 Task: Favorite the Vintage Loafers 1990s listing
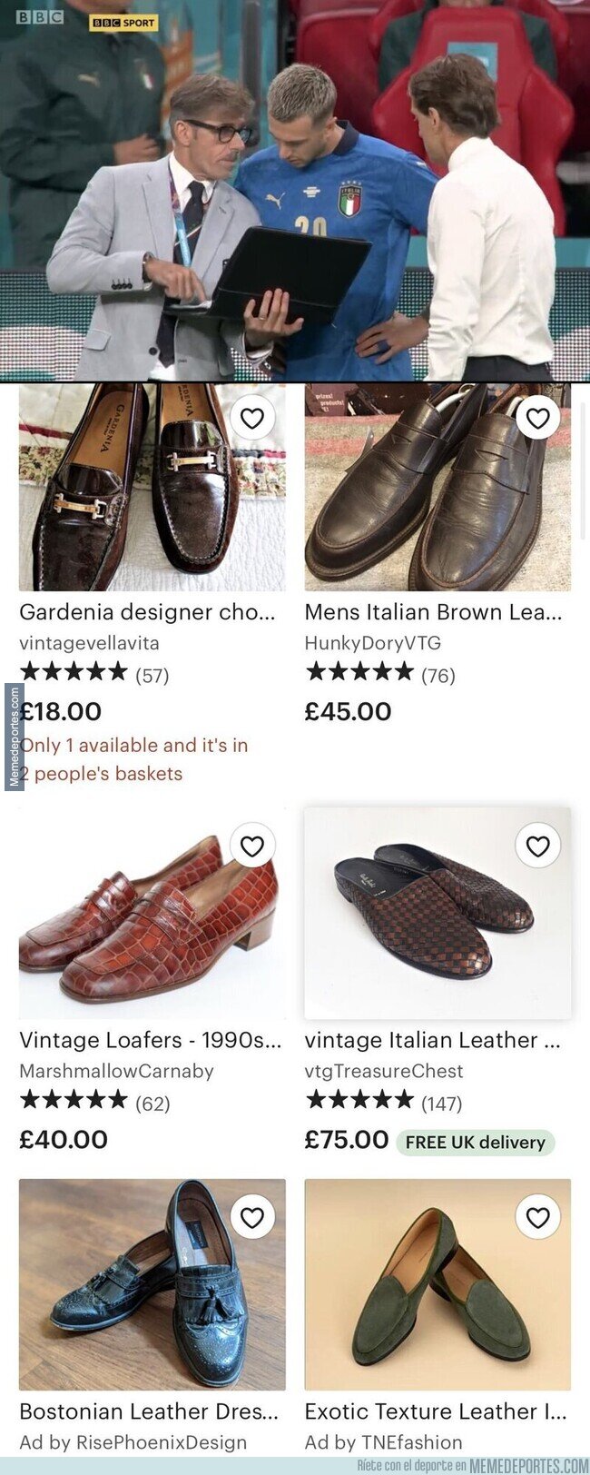pyautogui.click(x=252, y=846)
